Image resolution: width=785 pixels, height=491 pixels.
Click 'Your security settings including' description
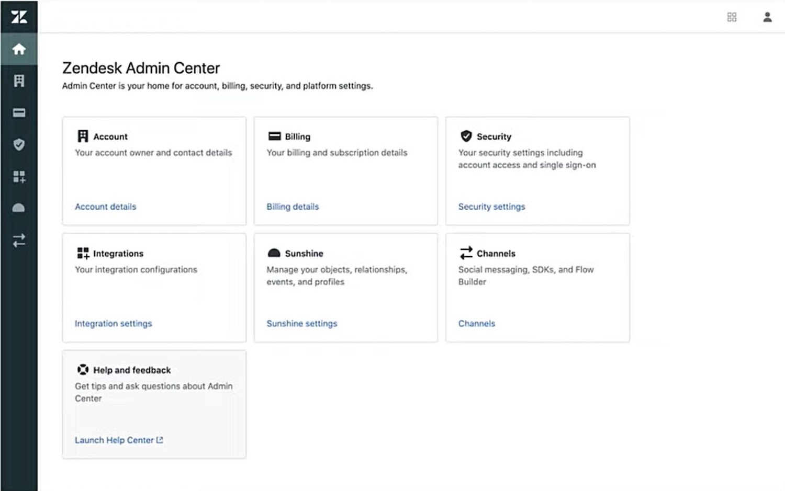coord(527,159)
